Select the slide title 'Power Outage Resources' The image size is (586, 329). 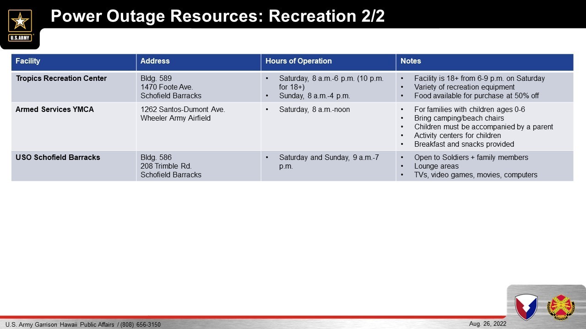tap(217, 16)
